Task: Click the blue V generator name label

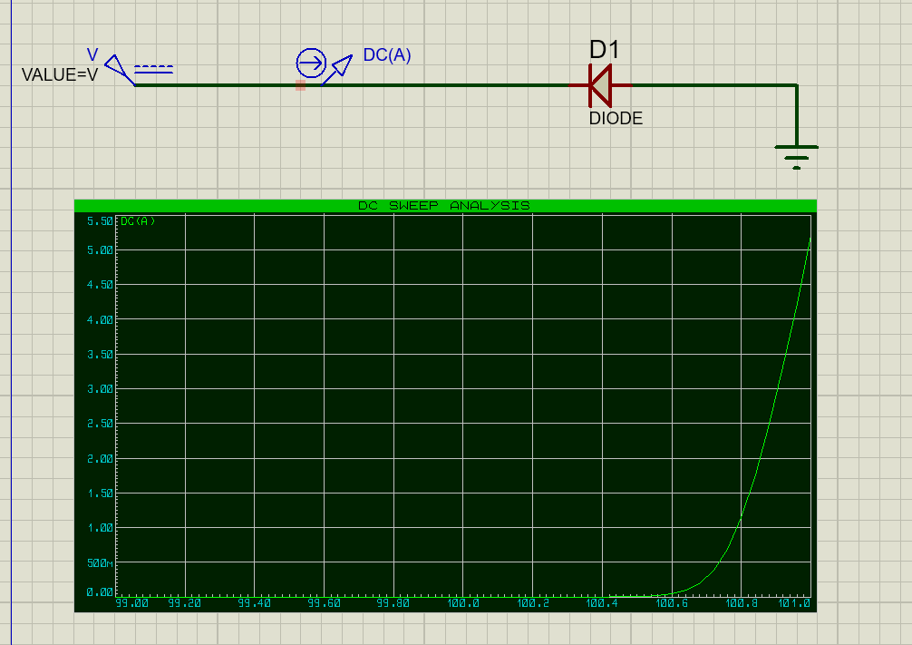Action: point(92,55)
